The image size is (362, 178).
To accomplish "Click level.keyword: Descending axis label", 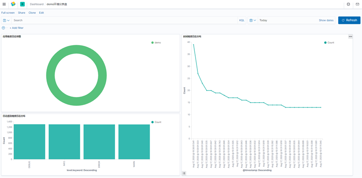I will point(82,170).
